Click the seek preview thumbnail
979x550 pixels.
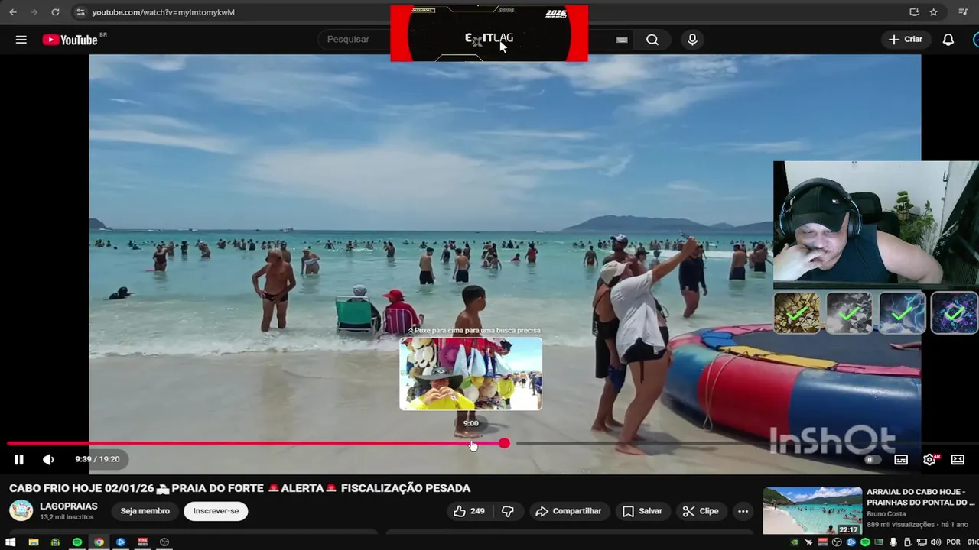click(470, 374)
